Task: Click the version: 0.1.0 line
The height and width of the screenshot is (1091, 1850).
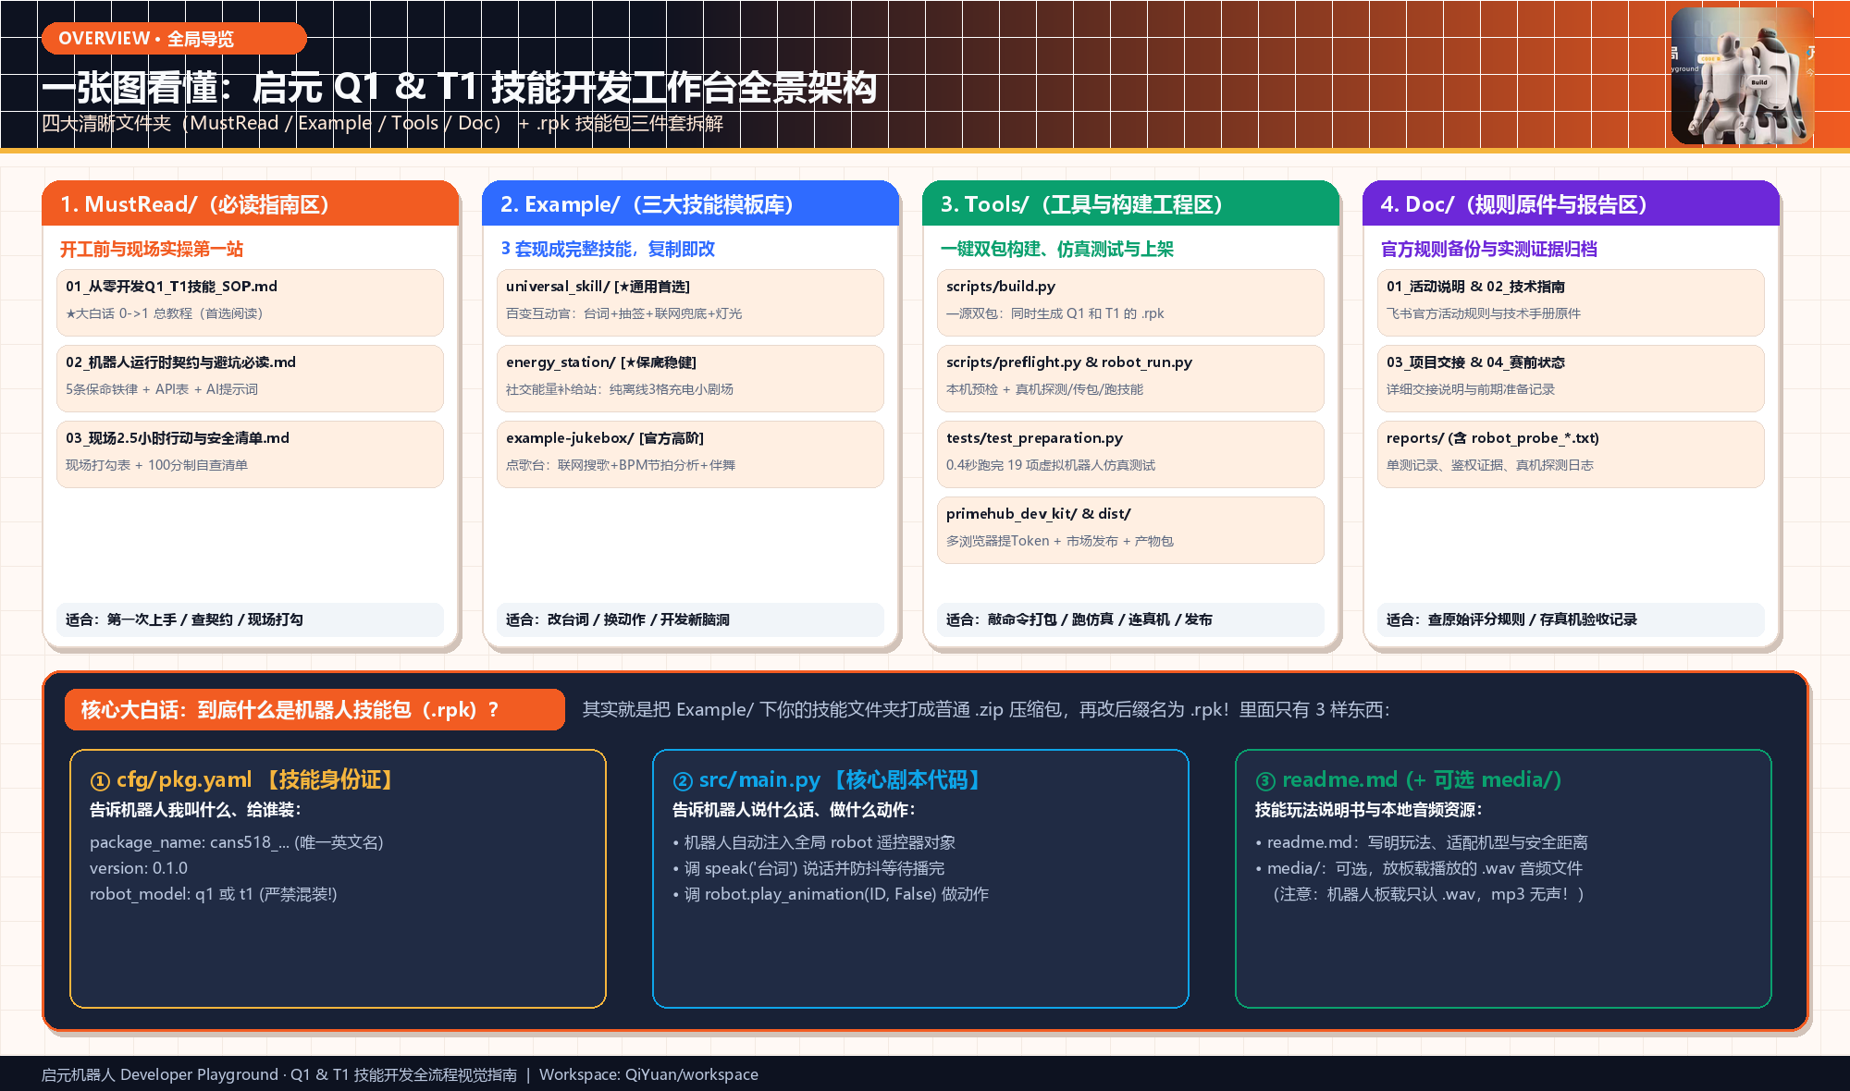Action: pos(139,868)
